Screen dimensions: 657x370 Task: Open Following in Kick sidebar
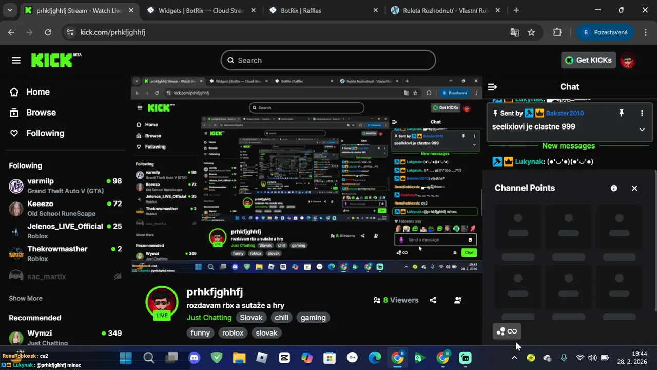[37, 133]
